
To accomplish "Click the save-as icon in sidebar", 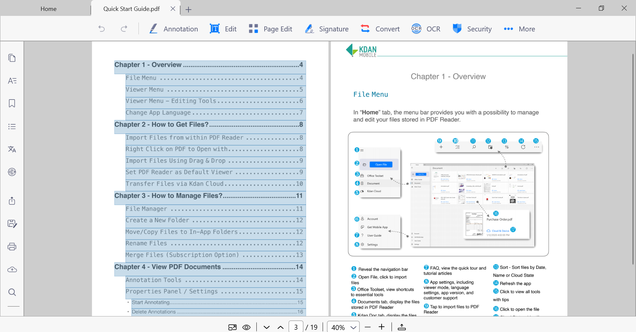I will point(12,224).
